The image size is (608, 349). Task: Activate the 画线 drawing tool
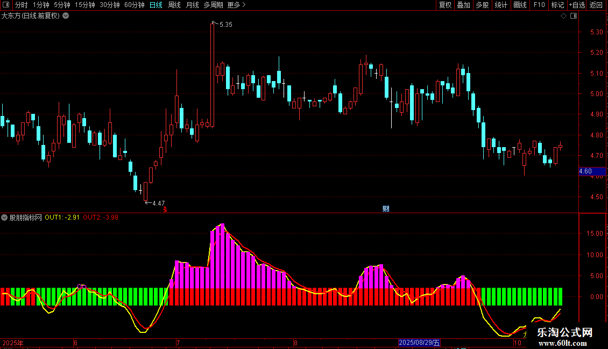[520, 5]
